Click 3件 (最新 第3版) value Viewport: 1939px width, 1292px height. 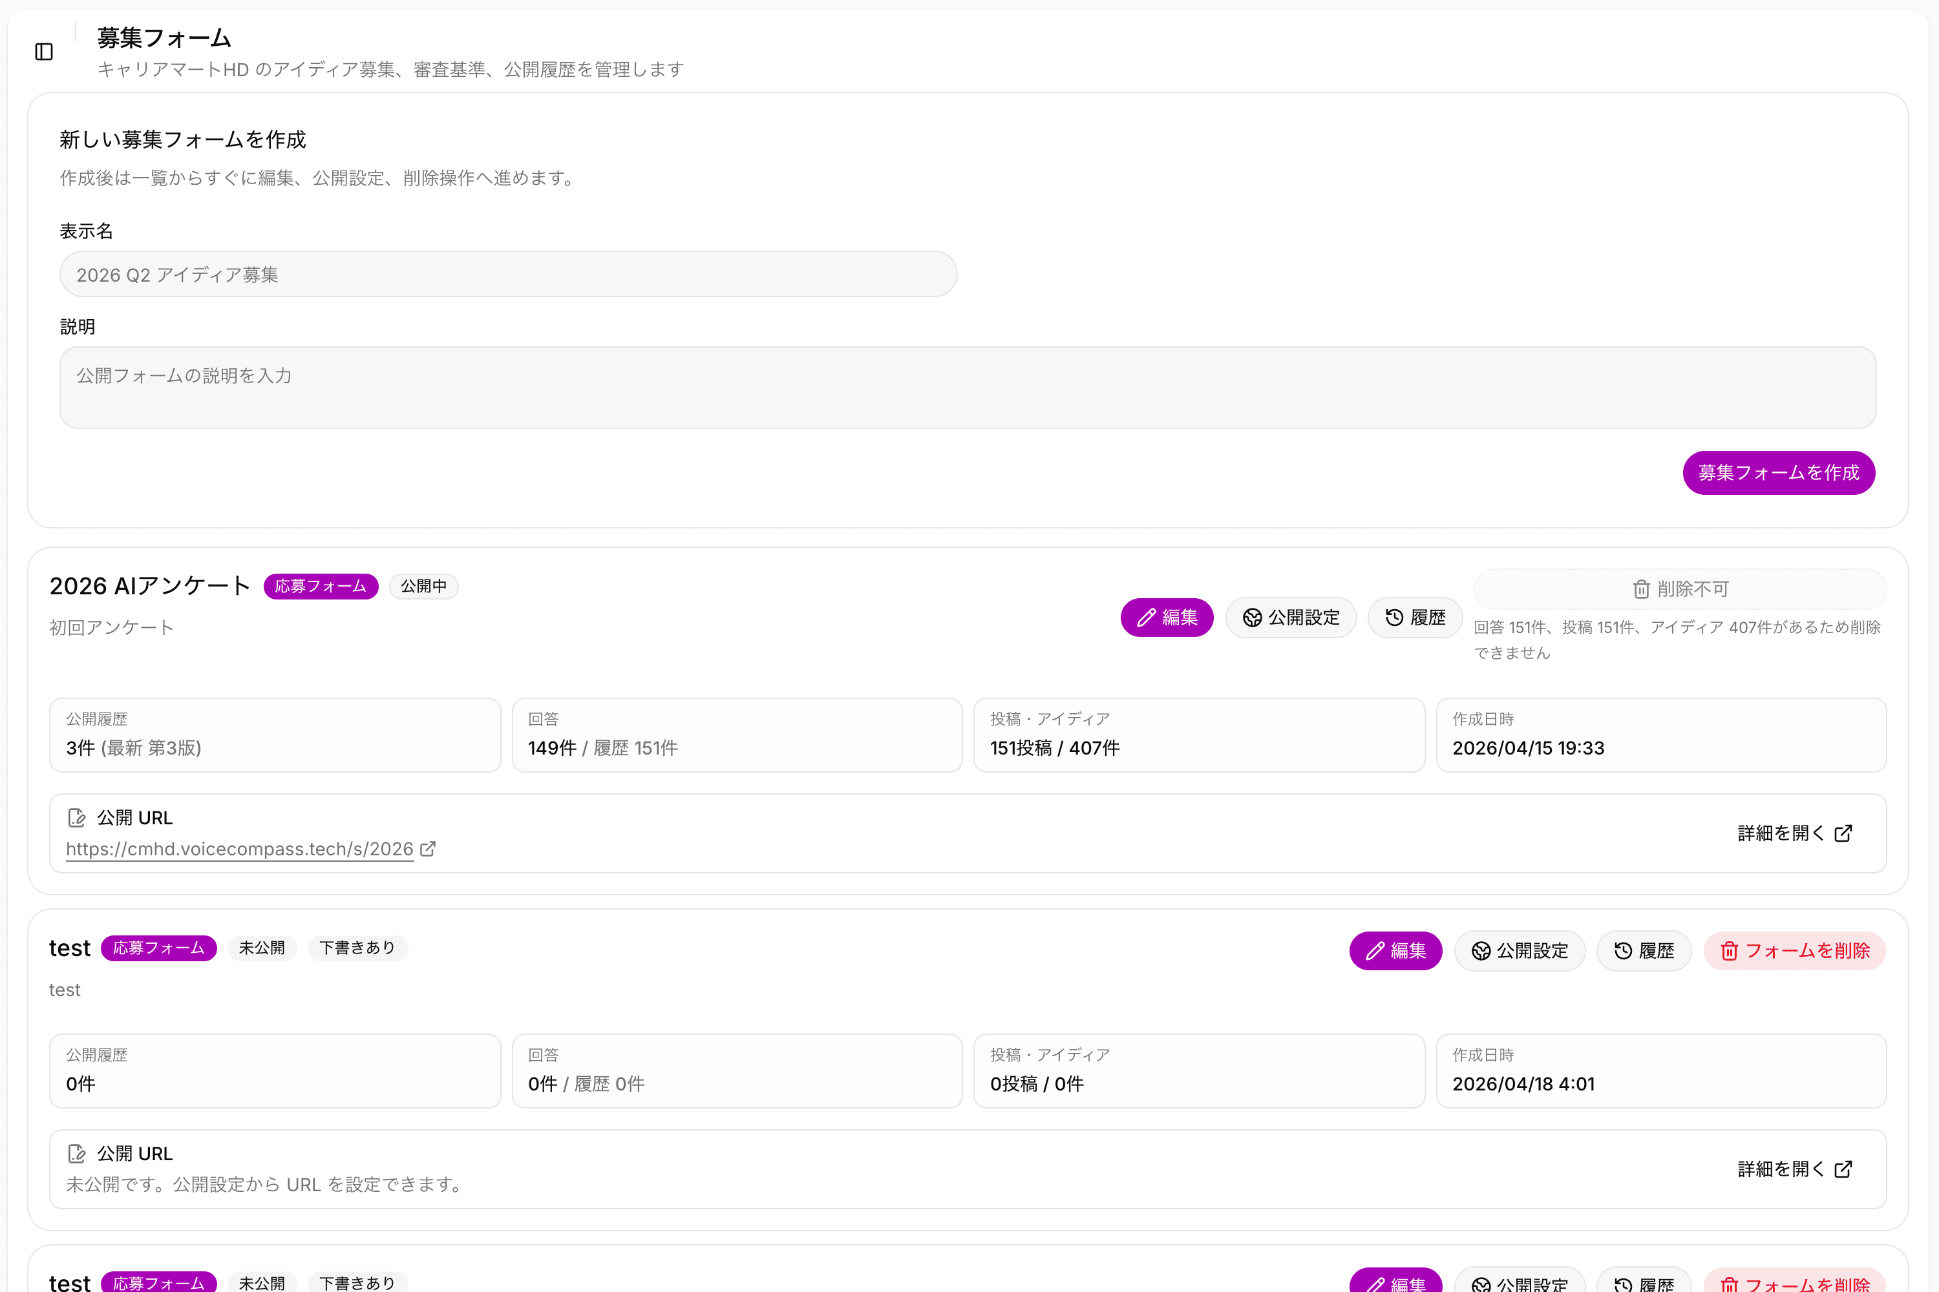pyautogui.click(x=134, y=748)
